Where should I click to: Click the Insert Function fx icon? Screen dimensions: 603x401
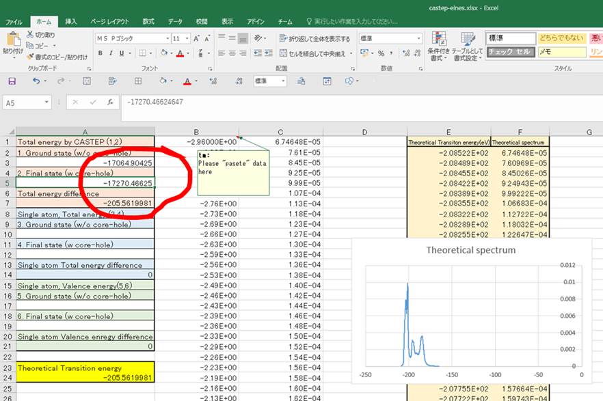pos(110,102)
